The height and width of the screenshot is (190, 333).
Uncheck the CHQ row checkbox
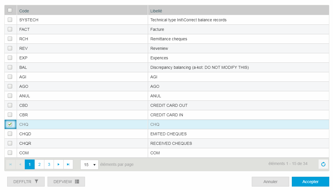[10, 124]
